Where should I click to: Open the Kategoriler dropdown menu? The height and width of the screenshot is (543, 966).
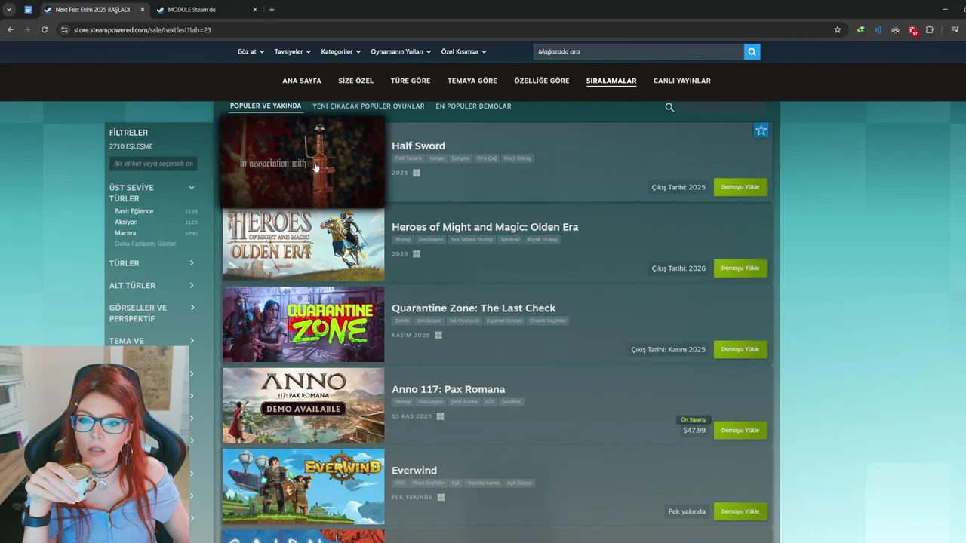340,51
